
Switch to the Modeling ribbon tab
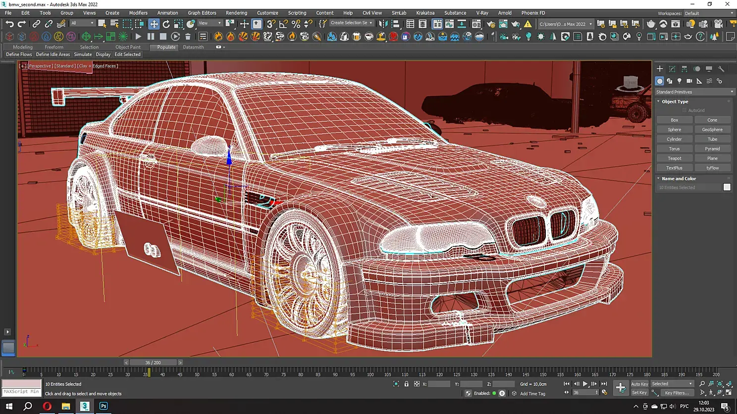click(x=23, y=47)
